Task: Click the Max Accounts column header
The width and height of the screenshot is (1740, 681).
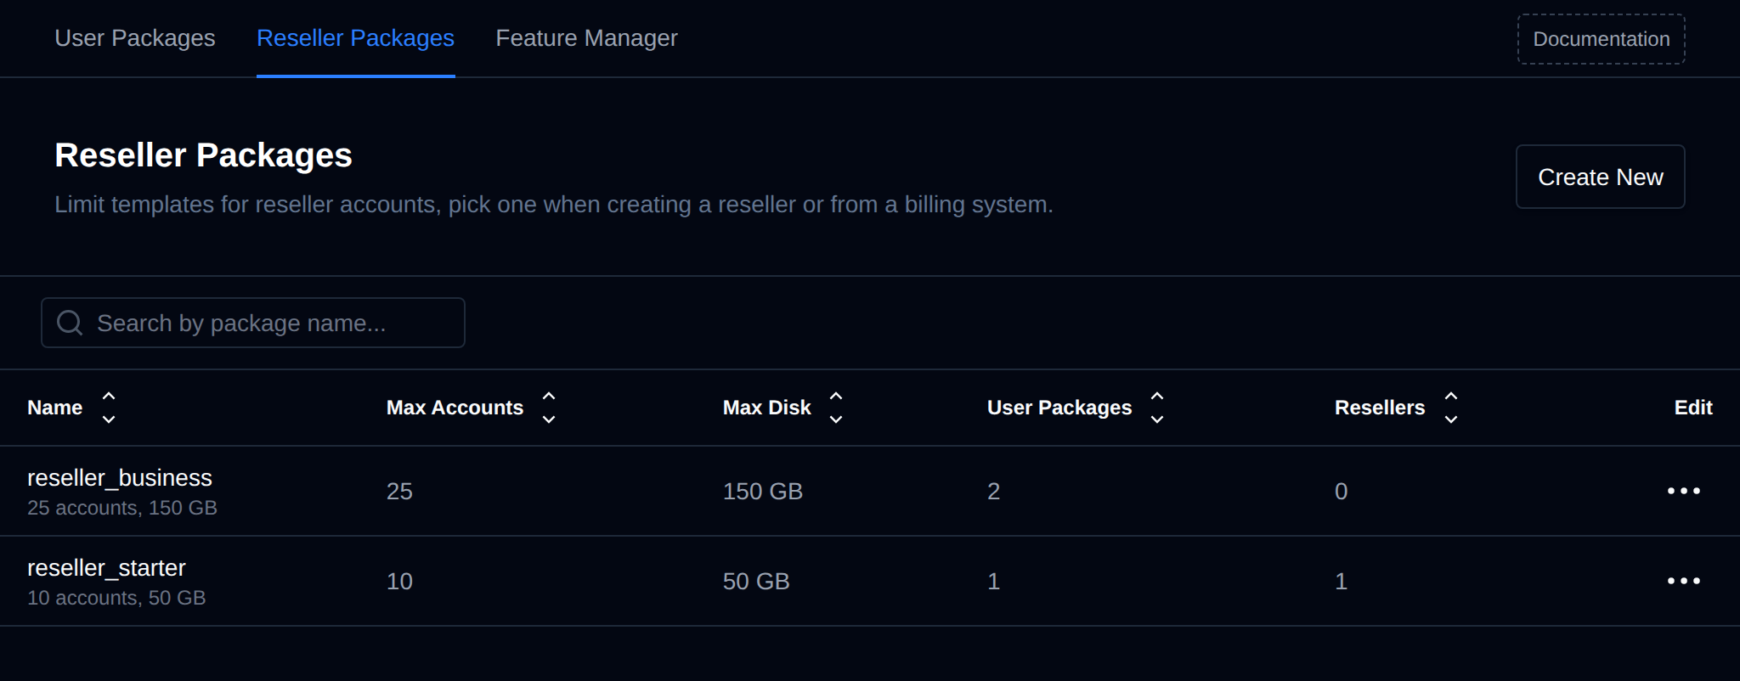Action: click(x=455, y=408)
